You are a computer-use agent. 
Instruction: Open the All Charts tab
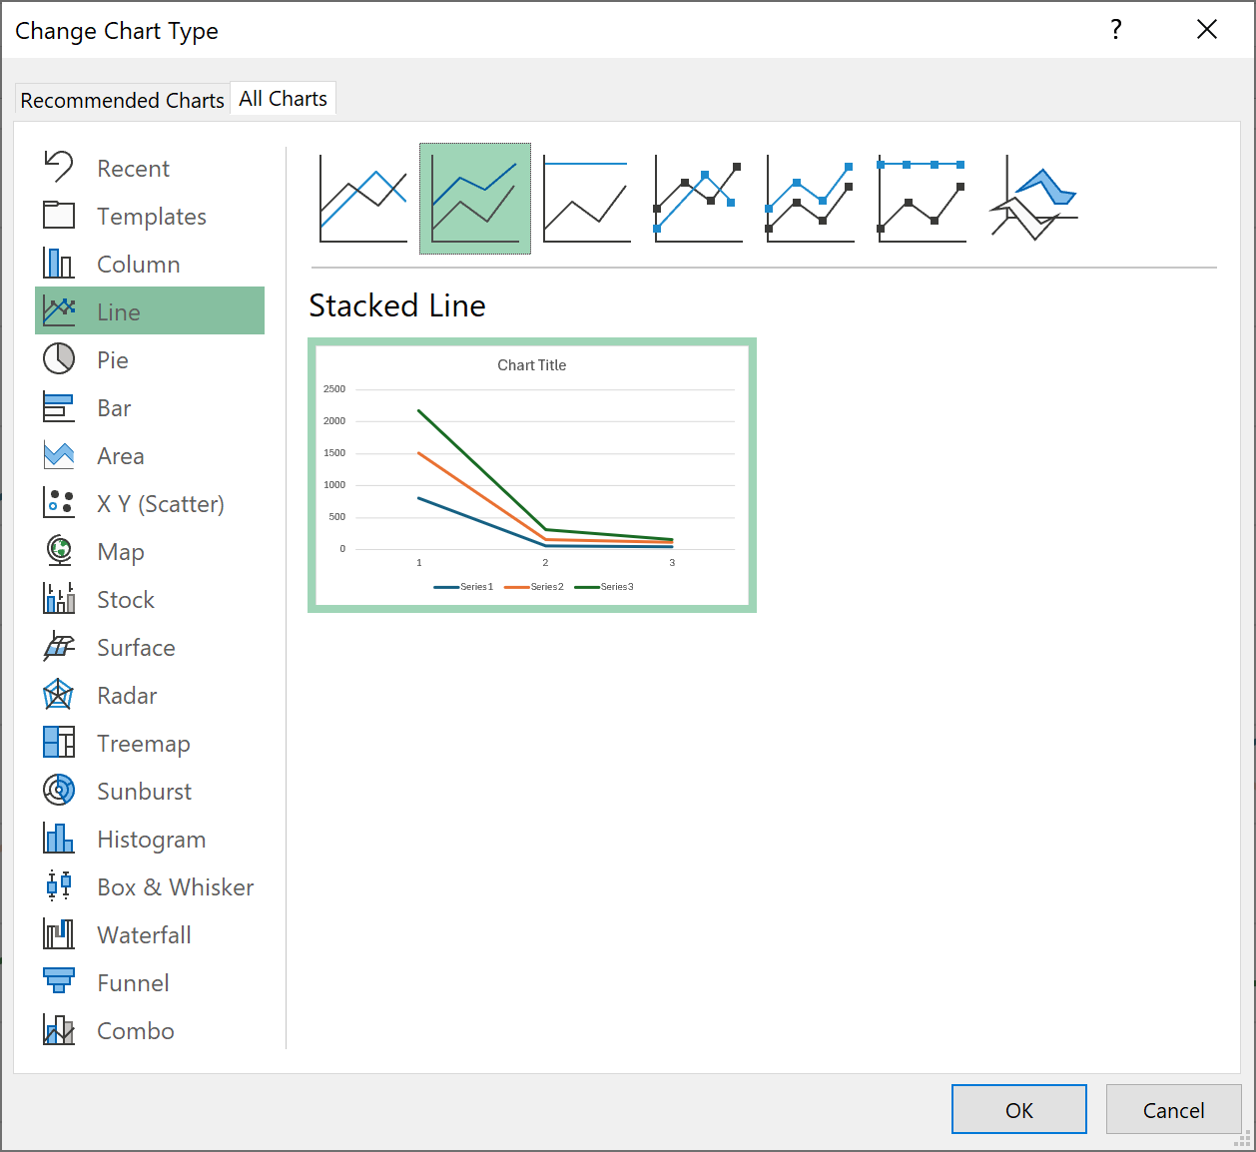[284, 98]
